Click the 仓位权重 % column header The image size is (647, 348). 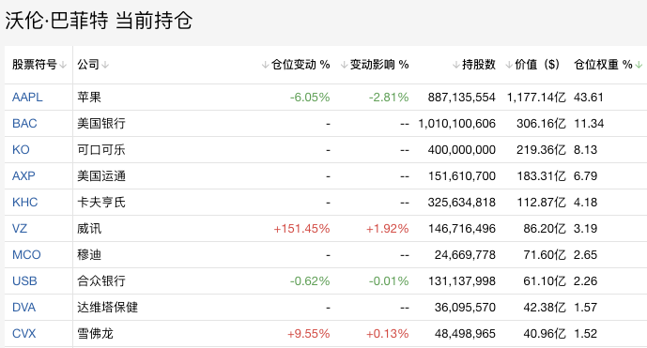[x=603, y=65]
